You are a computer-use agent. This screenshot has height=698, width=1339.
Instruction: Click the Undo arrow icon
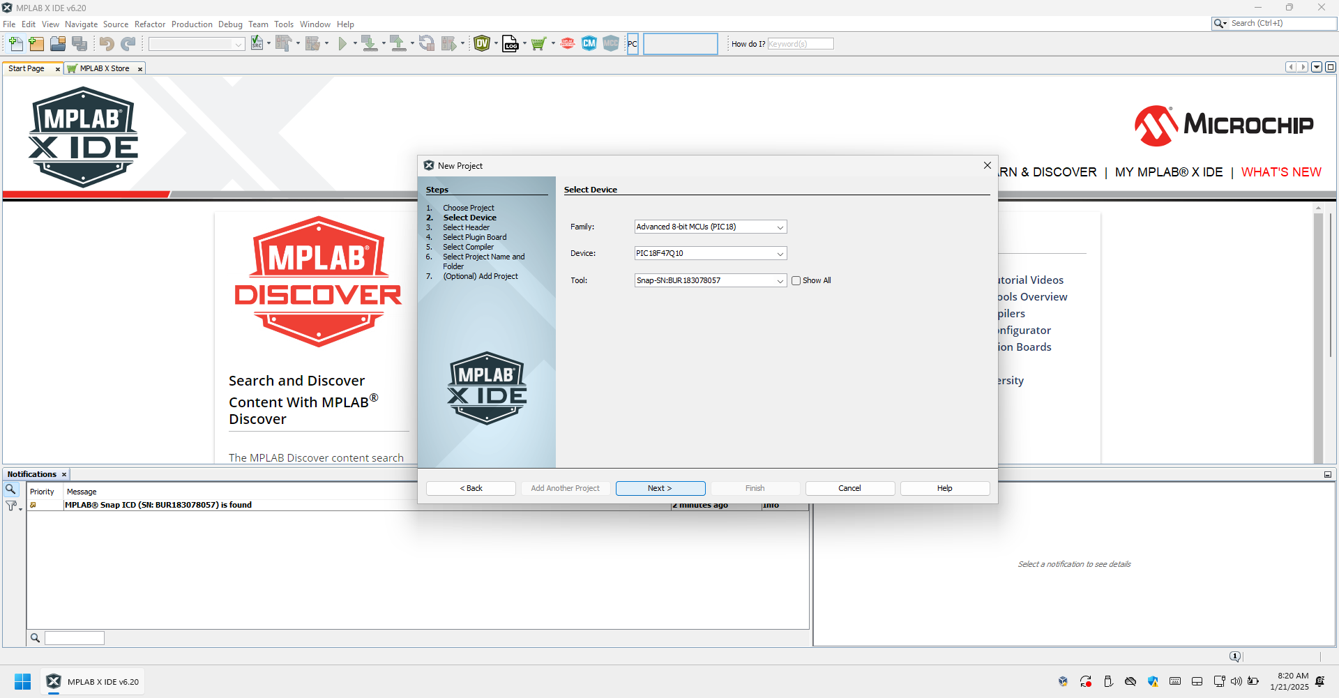(106, 44)
